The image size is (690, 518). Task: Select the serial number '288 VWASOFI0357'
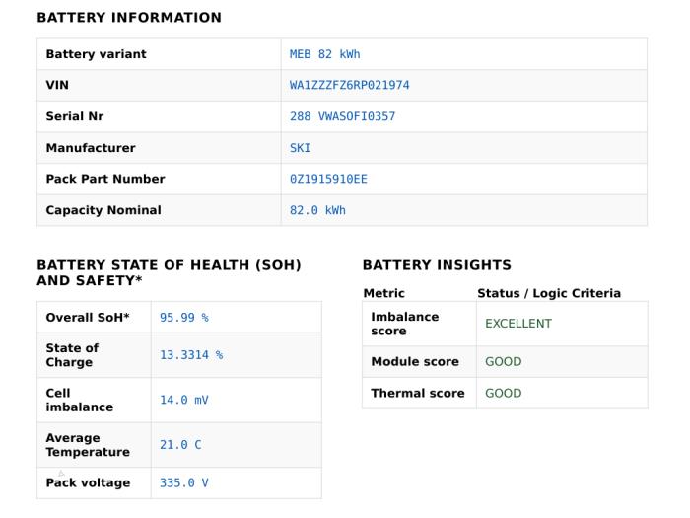[342, 116]
